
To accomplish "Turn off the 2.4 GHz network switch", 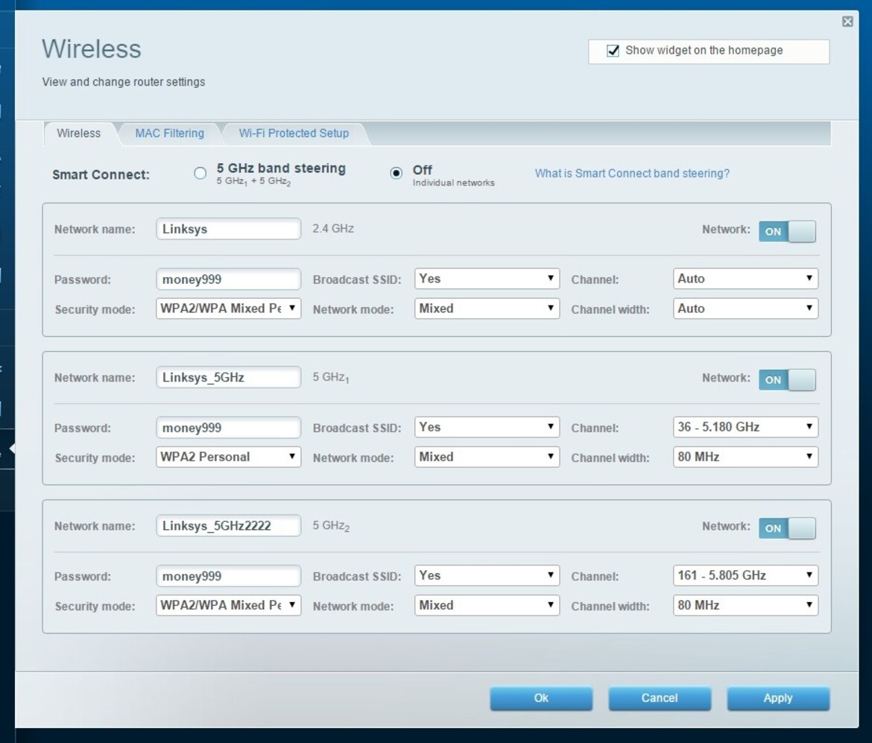I will click(x=787, y=231).
